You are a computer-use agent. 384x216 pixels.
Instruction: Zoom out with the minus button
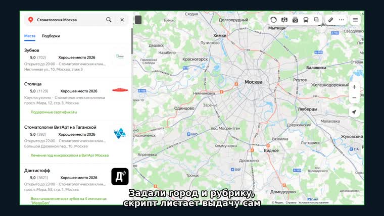coord(354,97)
